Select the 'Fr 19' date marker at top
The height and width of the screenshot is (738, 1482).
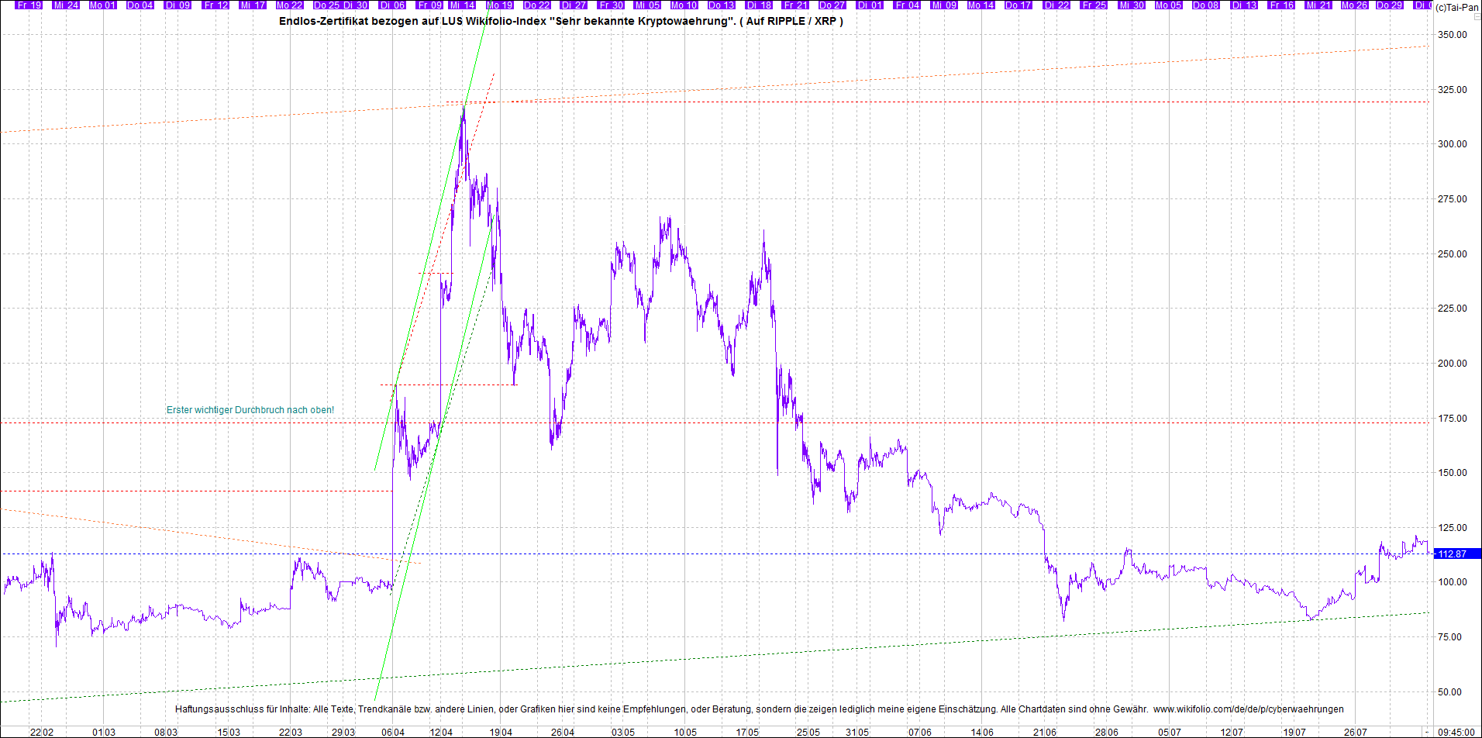tap(29, 5)
